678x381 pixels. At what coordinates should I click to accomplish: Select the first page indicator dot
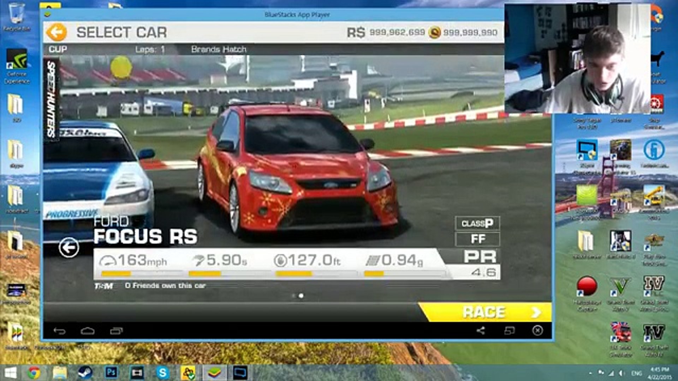293,296
